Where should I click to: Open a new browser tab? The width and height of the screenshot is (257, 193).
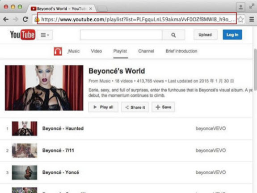[x=102, y=9]
